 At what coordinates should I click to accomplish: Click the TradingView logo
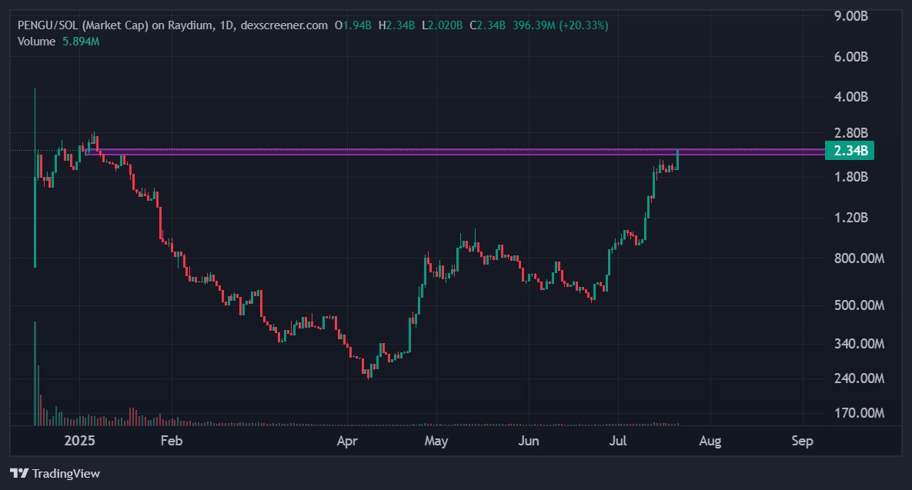click(x=19, y=473)
